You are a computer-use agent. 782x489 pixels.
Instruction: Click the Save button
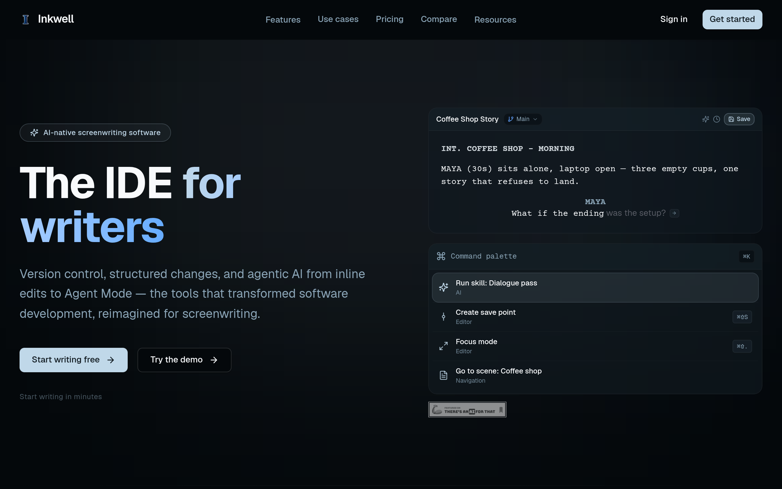click(739, 119)
